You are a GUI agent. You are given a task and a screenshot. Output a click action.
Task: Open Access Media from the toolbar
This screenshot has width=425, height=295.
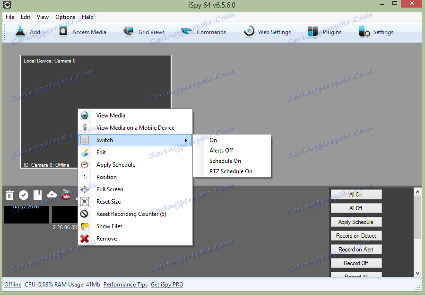83,32
